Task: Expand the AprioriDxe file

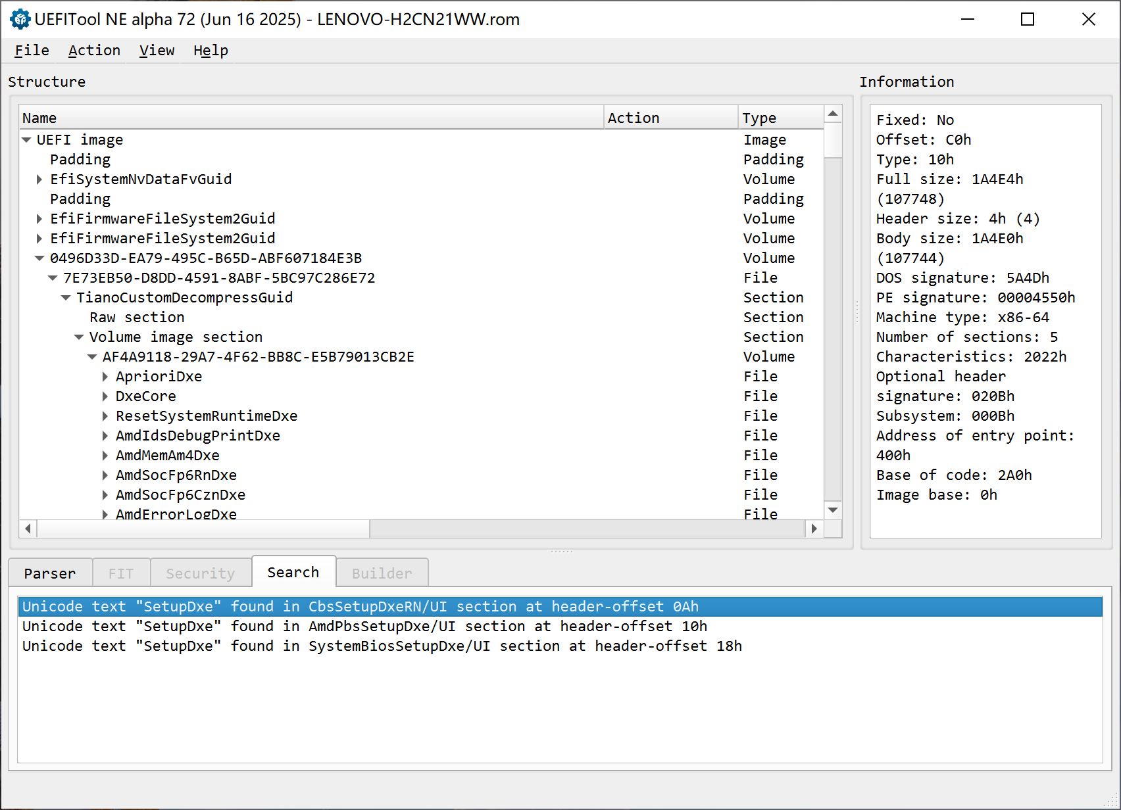Action: 105,377
